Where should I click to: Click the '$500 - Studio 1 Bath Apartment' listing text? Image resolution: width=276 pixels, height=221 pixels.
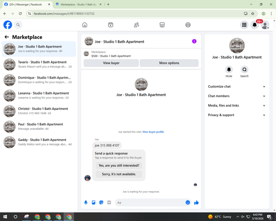coord(111,56)
